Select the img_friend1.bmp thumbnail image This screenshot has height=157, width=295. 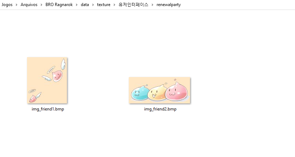(47, 80)
